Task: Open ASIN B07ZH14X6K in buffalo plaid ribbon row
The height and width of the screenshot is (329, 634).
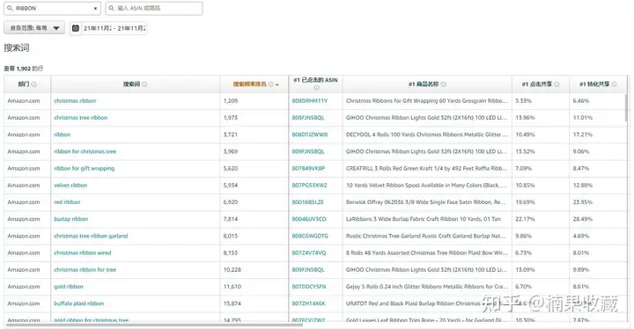Action: tap(308, 303)
